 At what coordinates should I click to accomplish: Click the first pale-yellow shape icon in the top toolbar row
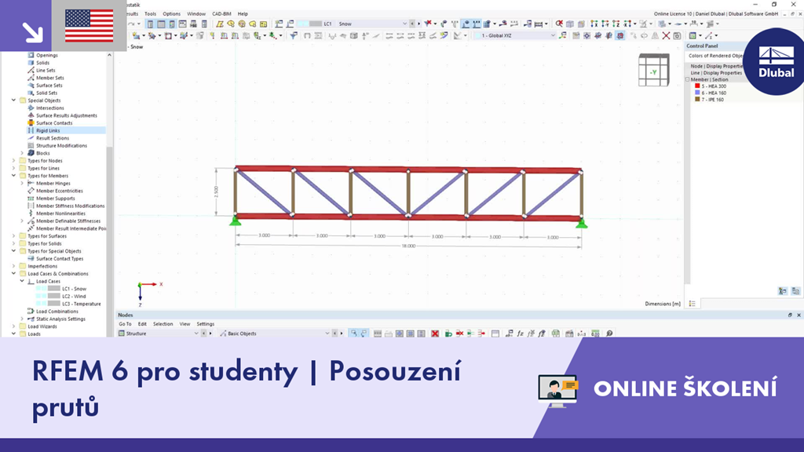220,24
